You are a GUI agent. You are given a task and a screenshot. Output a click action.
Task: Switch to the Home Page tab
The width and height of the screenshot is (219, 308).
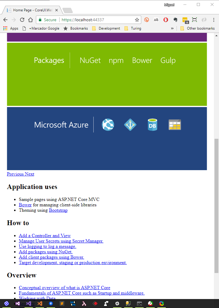tap(32, 10)
